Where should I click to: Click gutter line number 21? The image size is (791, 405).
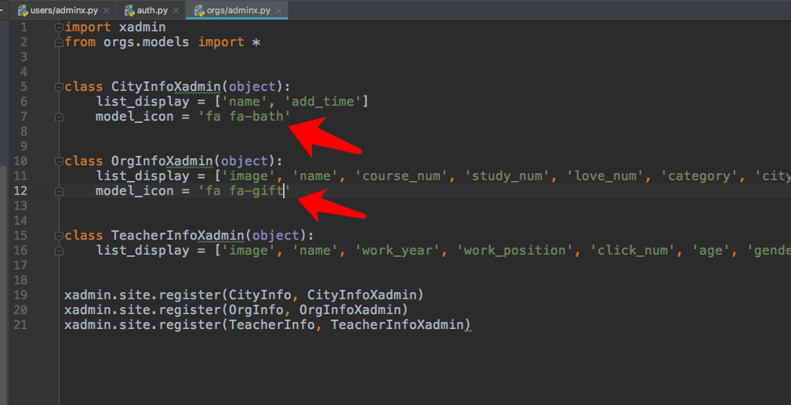point(20,325)
